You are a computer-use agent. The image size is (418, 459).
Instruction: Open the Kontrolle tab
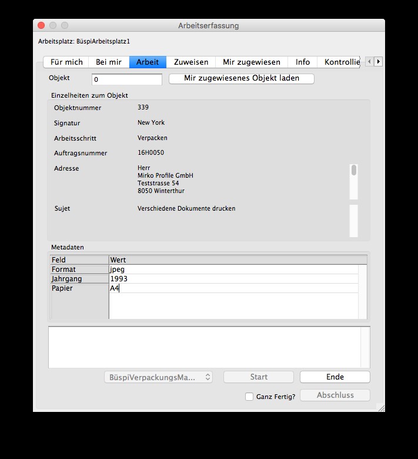coord(342,62)
